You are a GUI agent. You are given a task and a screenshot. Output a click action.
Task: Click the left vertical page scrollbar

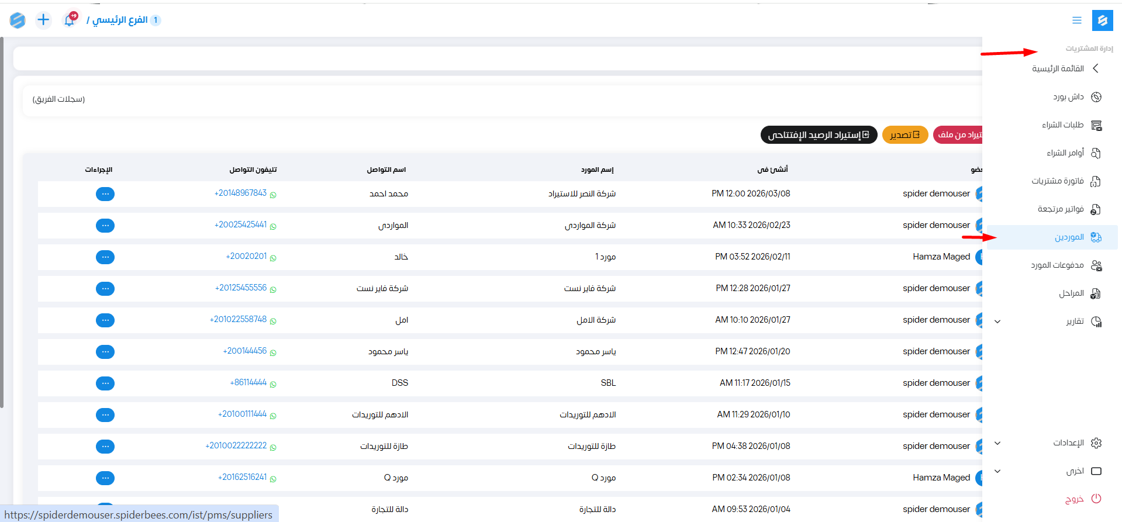click(2, 222)
